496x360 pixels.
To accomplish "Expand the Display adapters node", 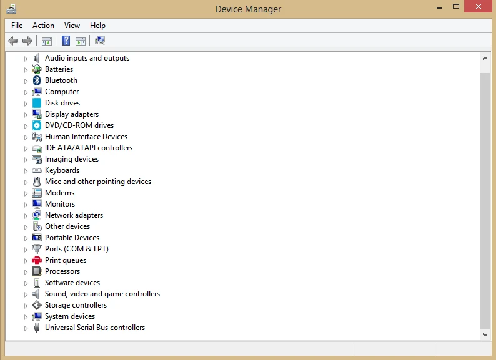I will pyautogui.click(x=26, y=114).
